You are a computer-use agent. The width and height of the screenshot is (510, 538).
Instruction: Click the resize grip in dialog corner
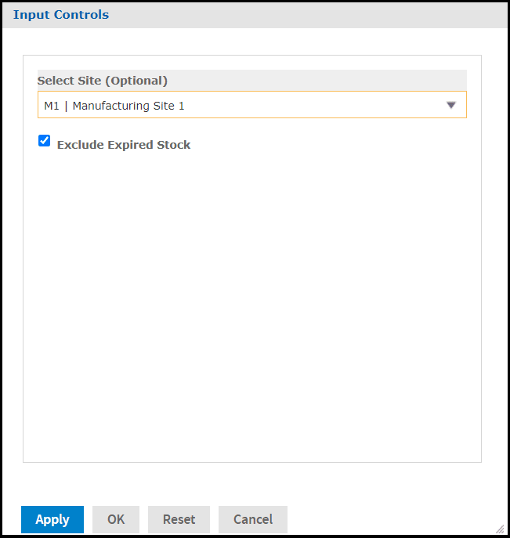click(500, 529)
